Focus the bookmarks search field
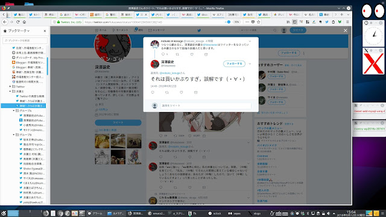The image size is (386, 217). pyautogui.click(x=25, y=40)
